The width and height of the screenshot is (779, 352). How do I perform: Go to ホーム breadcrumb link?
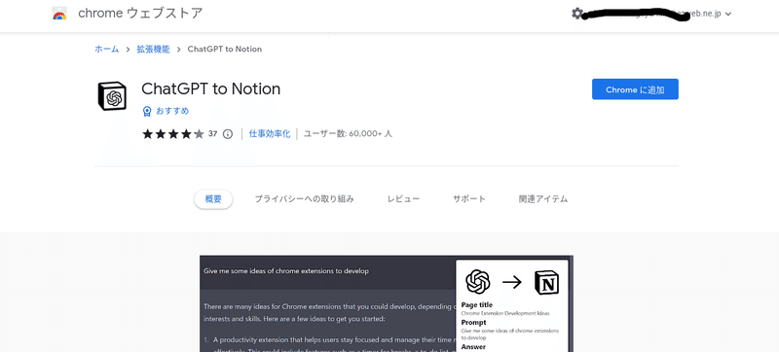(107, 49)
